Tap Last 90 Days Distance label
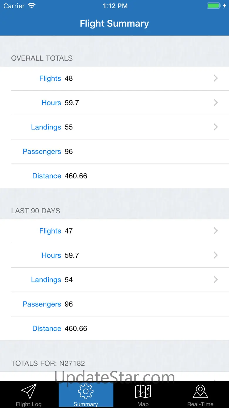This screenshot has height=408, width=229. 47,329
